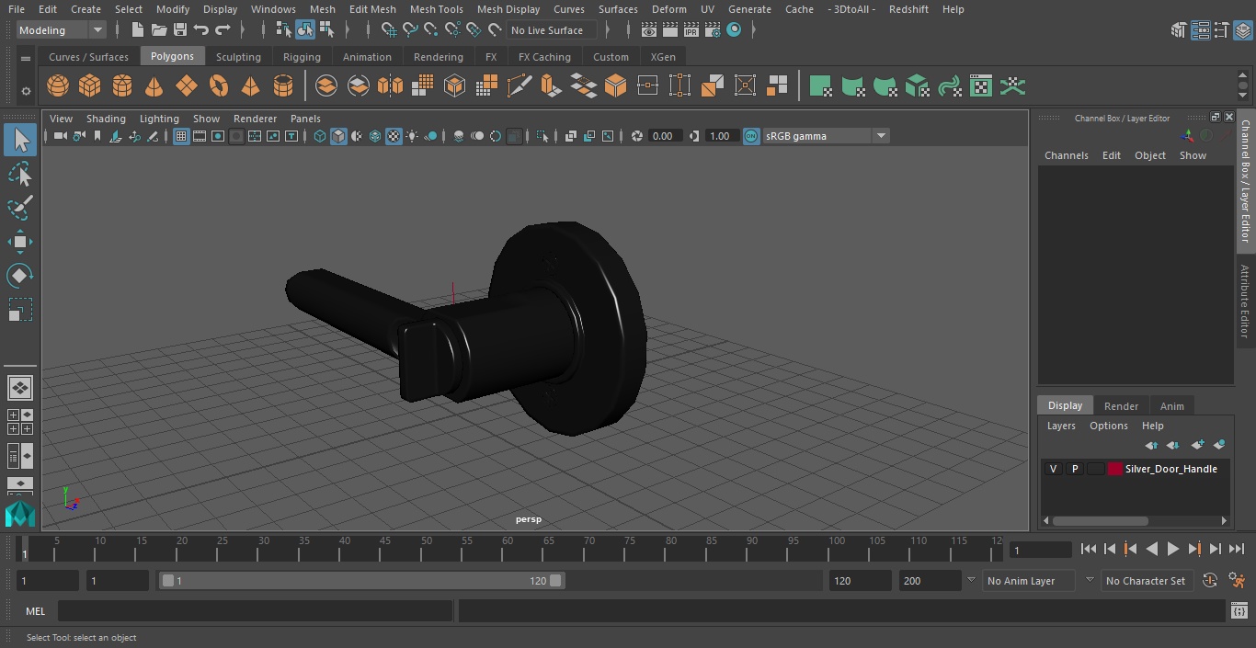The width and height of the screenshot is (1256, 648).
Task: Activate the Scale tool in toolbox
Action: [x=20, y=310]
